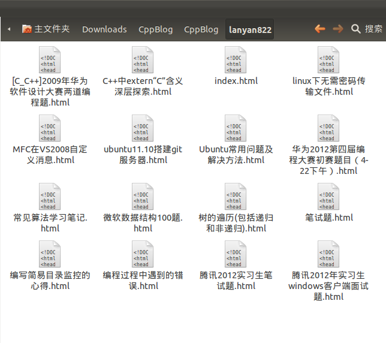Select the 常见算法学习笔记.html file icon
The image size is (386, 343).
(x=50, y=197)
